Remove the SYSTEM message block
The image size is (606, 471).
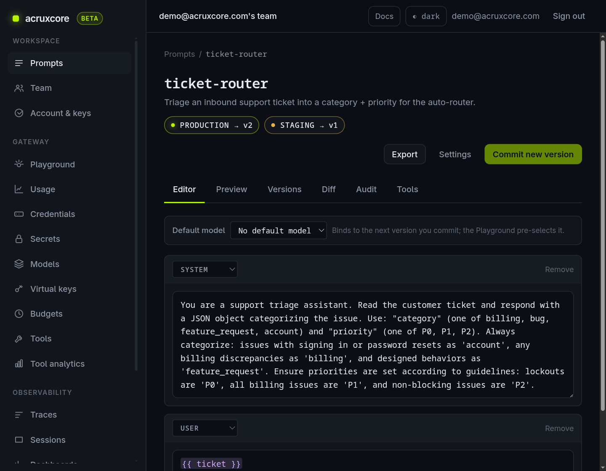pyautogui.click(x=559, y=270)
